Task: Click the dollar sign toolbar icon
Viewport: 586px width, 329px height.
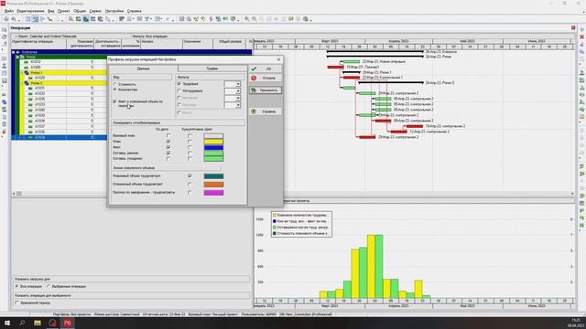Action: click(x=211, y=19)
